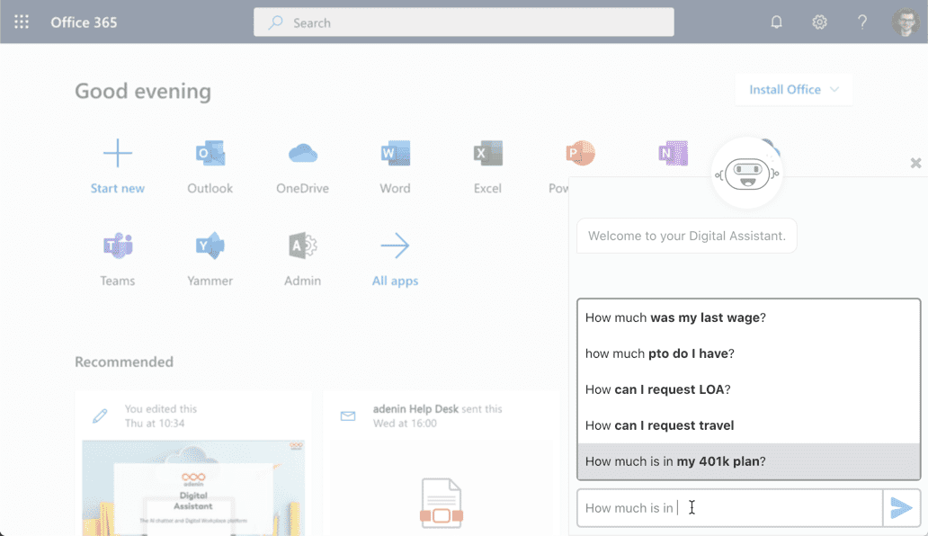Click the Office 365 title link
The height and width of the screenshot is (536, 928).
click(x=84, y=22)
